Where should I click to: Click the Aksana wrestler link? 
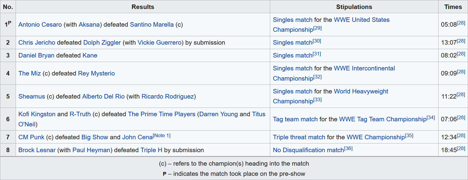click(89, 25)
